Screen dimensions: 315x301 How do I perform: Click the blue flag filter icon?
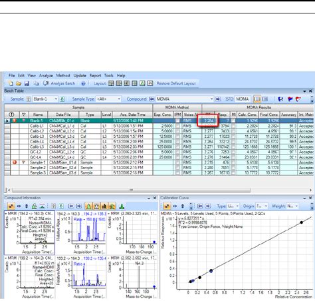[x=280, y=99]
